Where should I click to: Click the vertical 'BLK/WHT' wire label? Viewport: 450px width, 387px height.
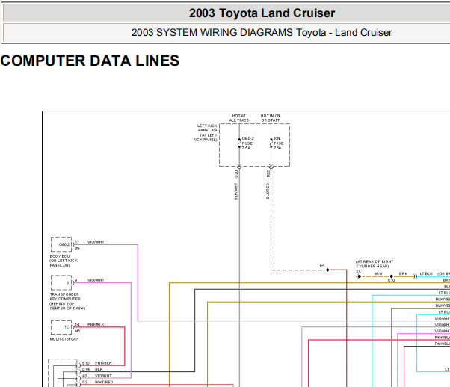(x=236, y=191)
